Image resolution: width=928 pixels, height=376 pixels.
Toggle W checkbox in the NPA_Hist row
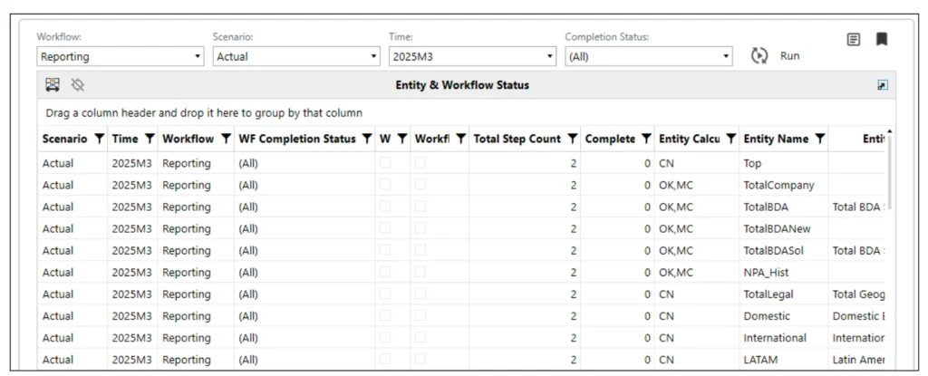pos(385,272)
